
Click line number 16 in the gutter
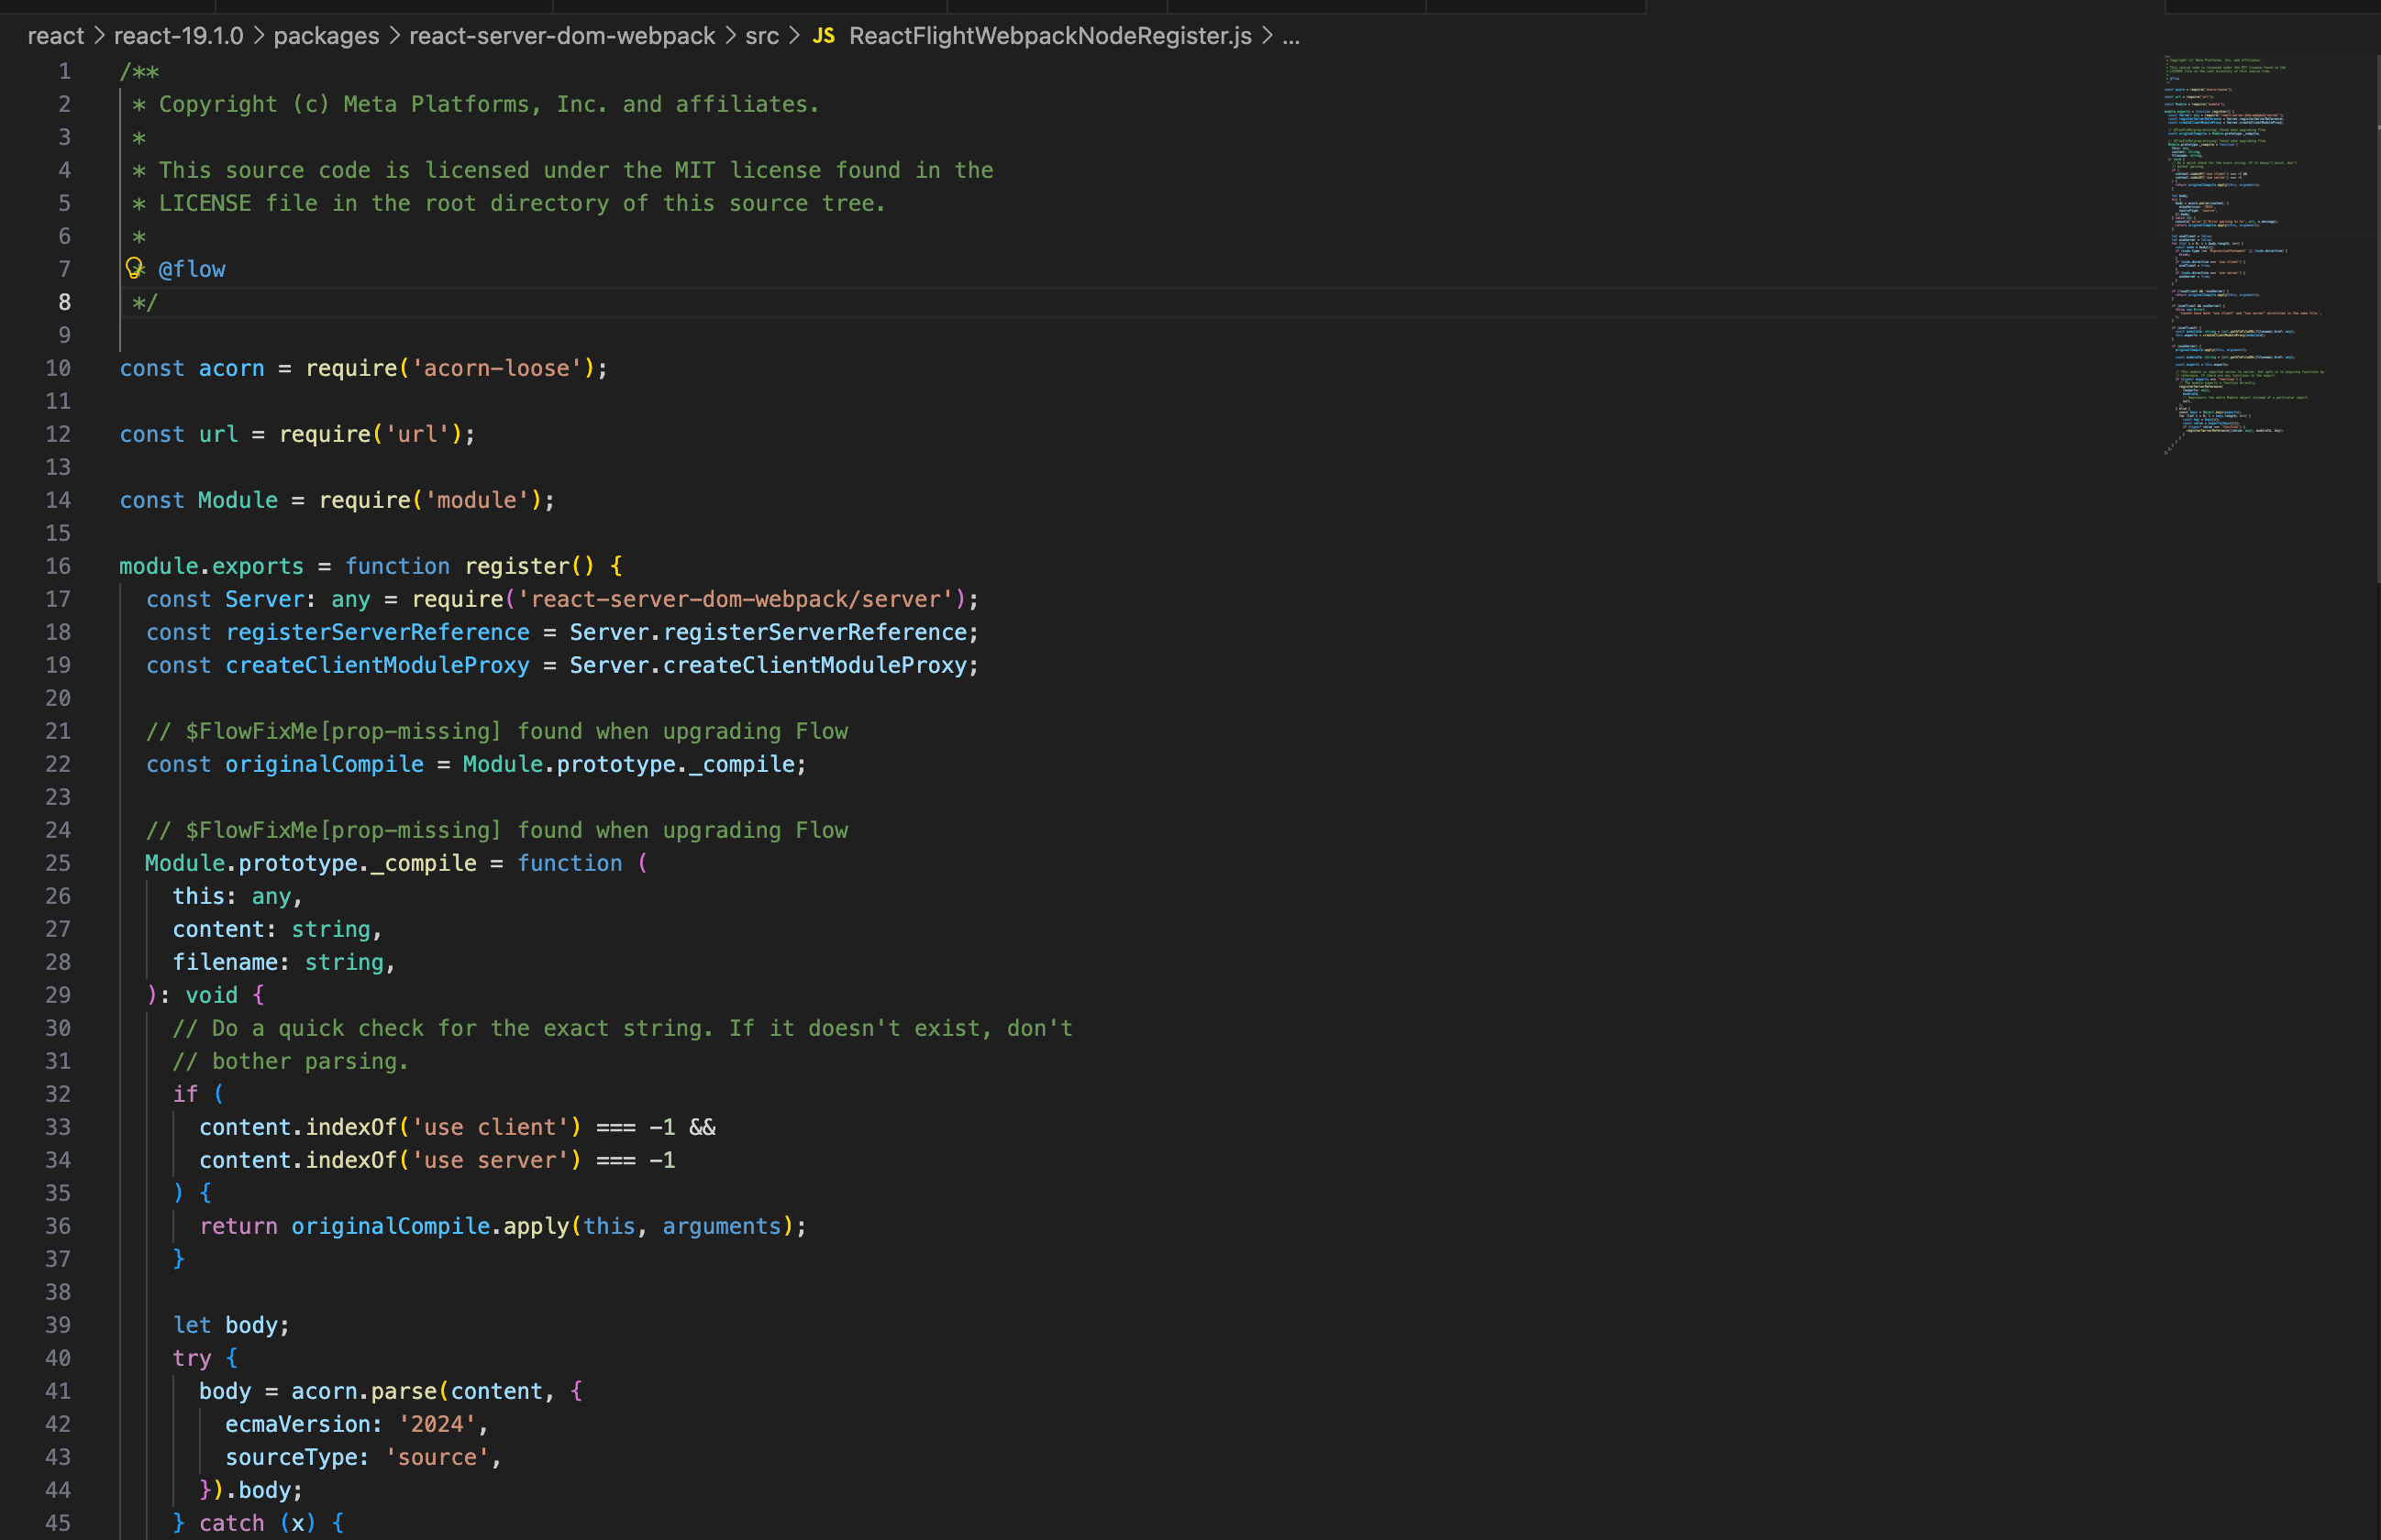pos(58,566)
